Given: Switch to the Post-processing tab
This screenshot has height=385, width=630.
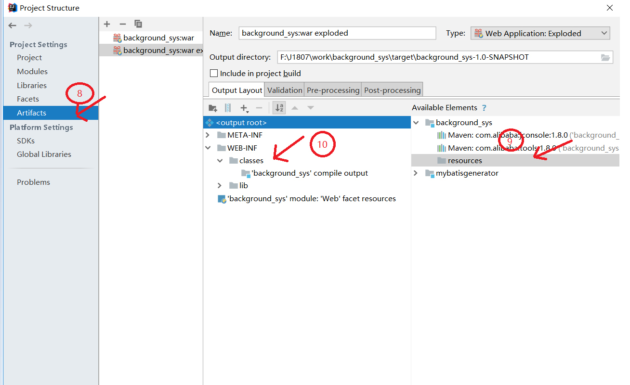Looking at the screenshot, I should pyautogui.click(x=392, y=90).
